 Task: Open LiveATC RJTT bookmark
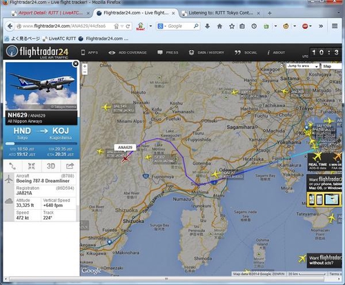tap(59, 39)
